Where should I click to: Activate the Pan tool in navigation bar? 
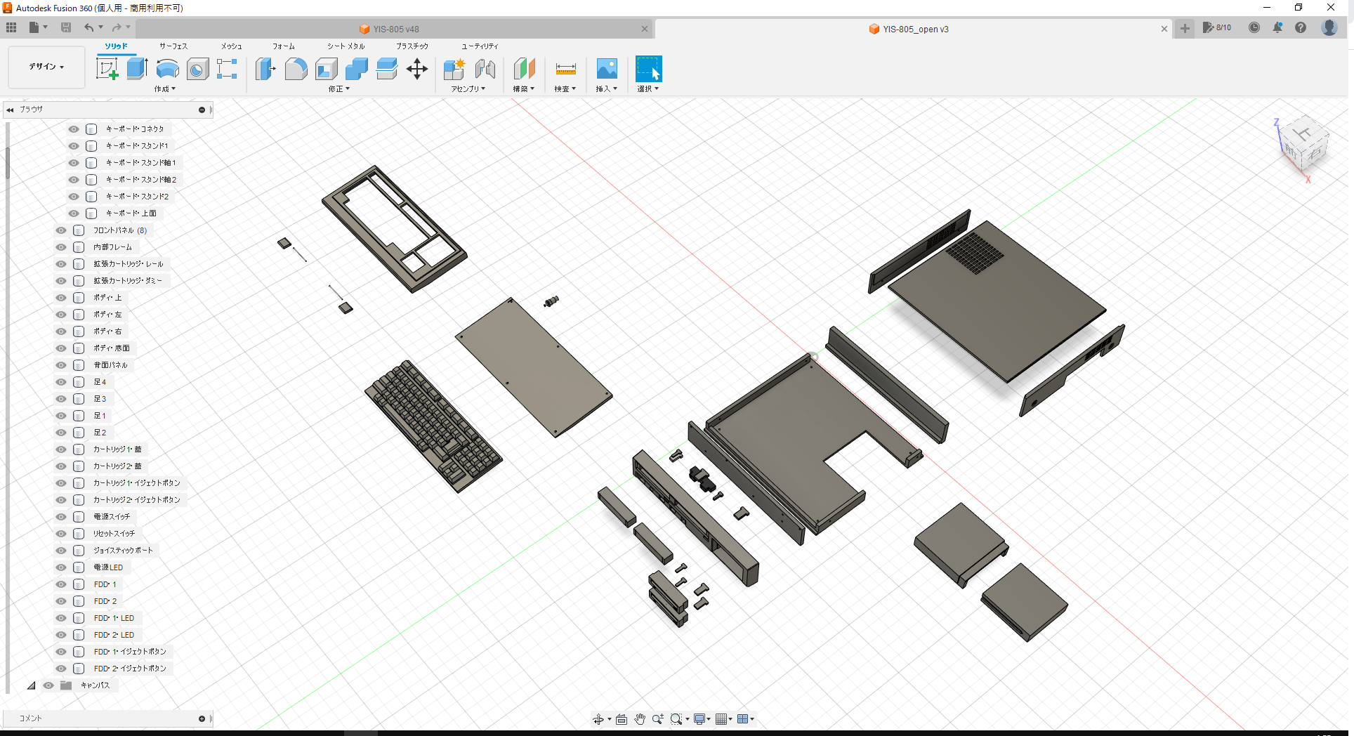[x=640, y=718]
